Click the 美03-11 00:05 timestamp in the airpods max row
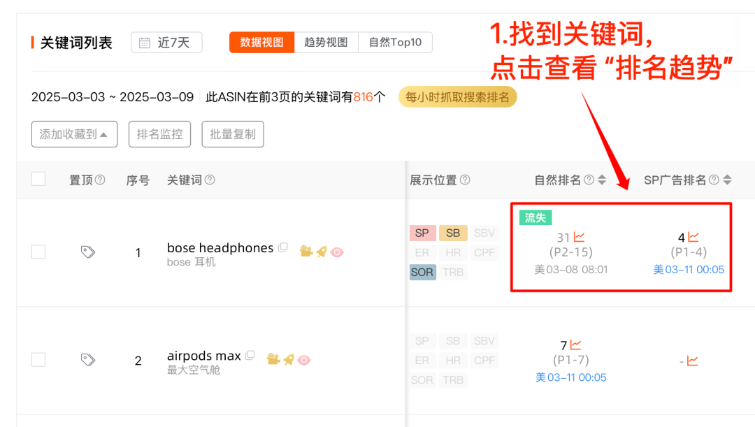 (571, 377)
